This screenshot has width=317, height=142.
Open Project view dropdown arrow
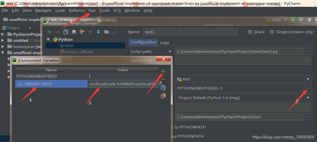(30, 28)
